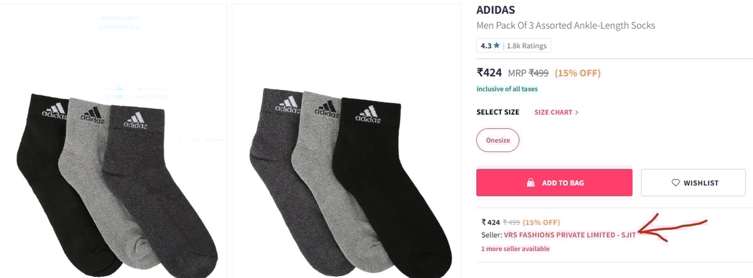Open the VRS Fashions Private Limited seller link

(570, 235)
